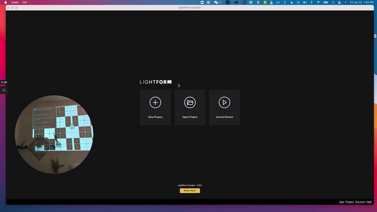The height and width of the screenshot is (212, 377).
Task: Open the Project link in footer
Action: (x=350, y=202)
